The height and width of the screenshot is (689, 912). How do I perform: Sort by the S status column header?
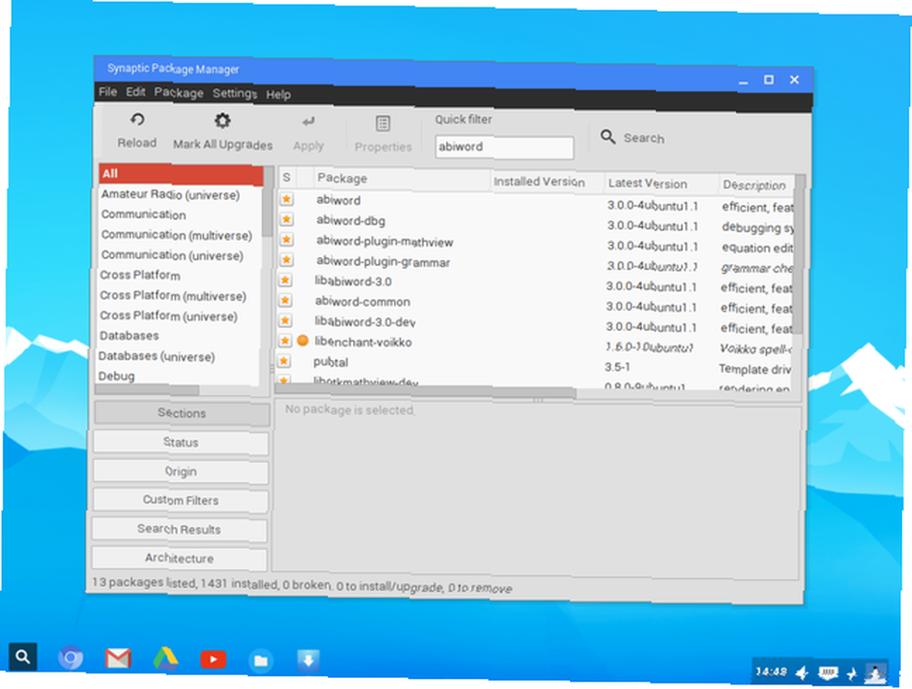click(286, 178)
